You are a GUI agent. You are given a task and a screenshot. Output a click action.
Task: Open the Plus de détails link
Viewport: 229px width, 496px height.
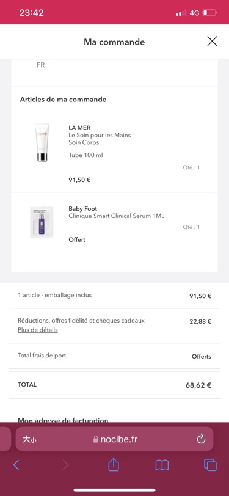pos(38,330)
